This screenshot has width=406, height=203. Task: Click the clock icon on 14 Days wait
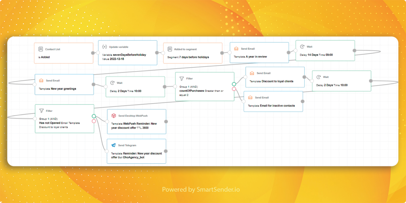tap(302, 47)
